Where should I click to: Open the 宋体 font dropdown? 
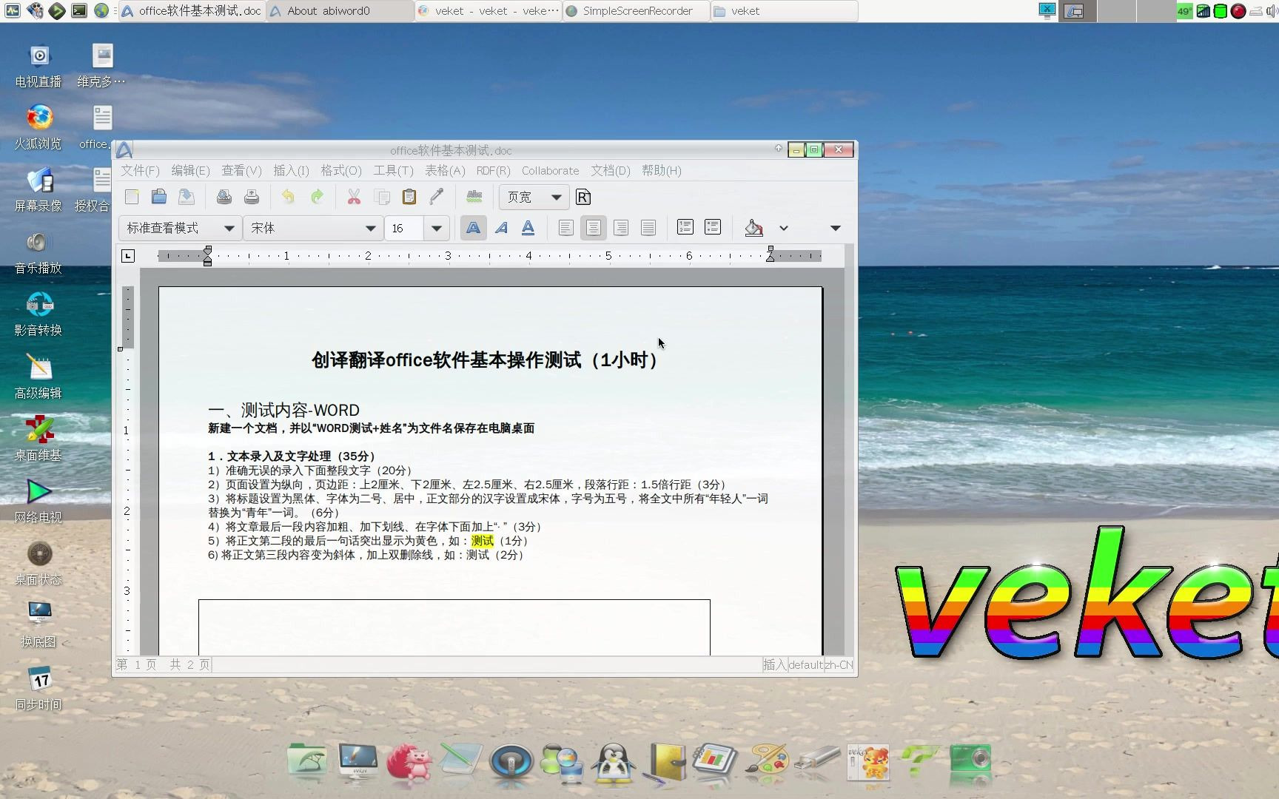(314, 228)
